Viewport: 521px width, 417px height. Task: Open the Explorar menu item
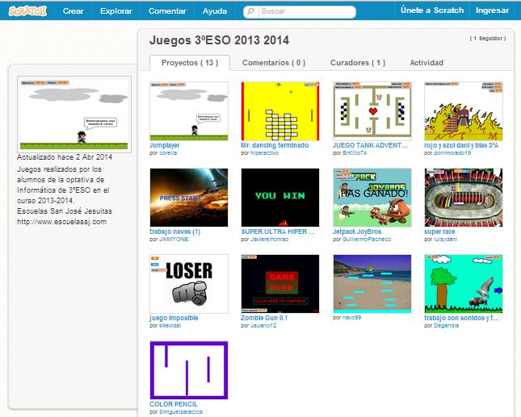(x=116, y=11)
